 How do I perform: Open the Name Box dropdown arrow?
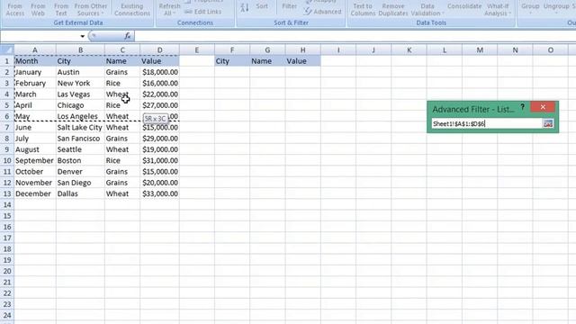pos(82,36)
